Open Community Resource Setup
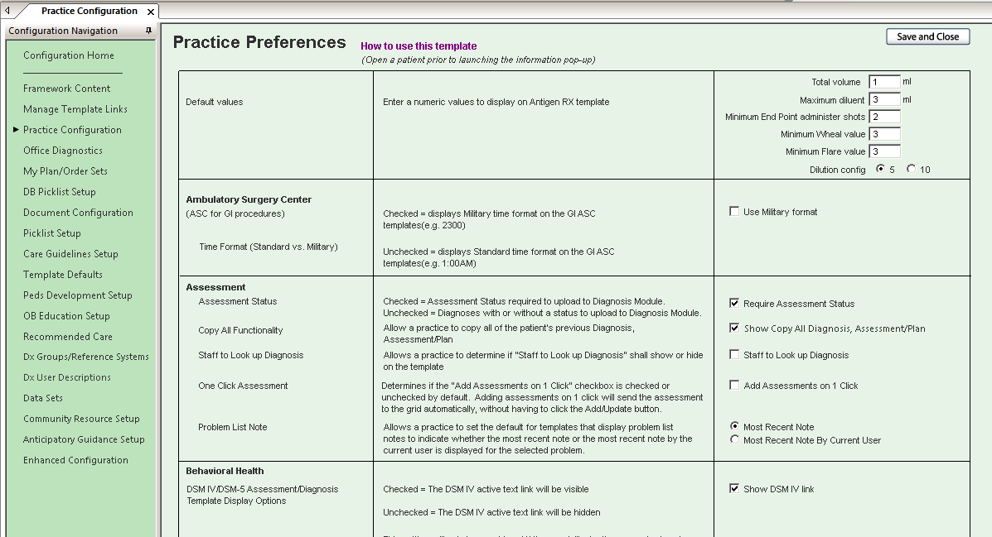This screenshot has width=992, height=537. coord(81,419)
